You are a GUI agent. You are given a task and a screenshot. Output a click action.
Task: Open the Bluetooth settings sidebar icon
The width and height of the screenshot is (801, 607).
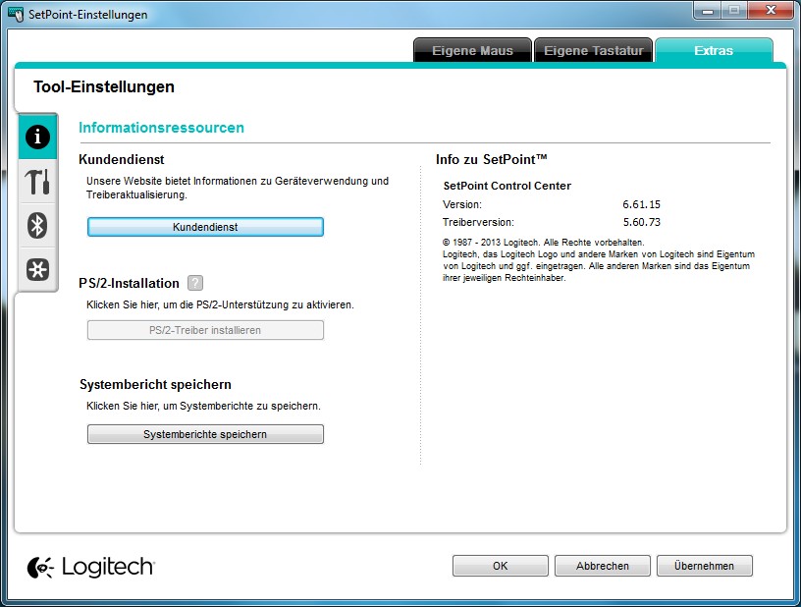(x=37, y=225)
